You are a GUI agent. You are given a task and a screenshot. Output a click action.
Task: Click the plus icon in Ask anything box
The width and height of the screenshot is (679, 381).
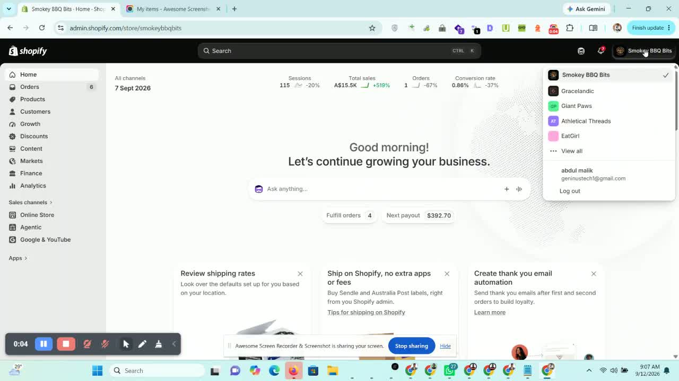(x=507, y=189)
